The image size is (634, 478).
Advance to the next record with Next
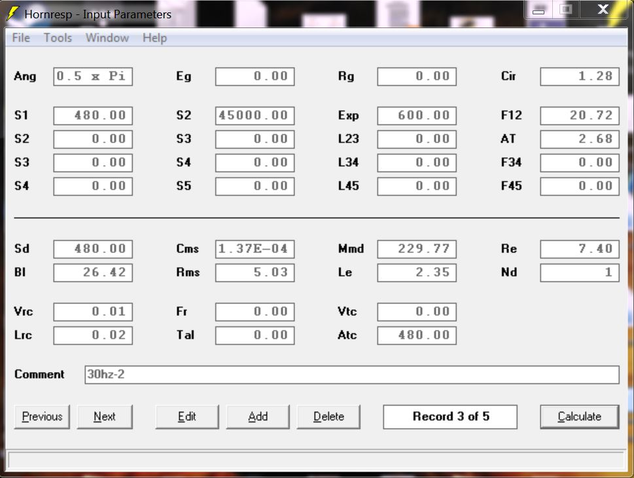click(105, 417)
